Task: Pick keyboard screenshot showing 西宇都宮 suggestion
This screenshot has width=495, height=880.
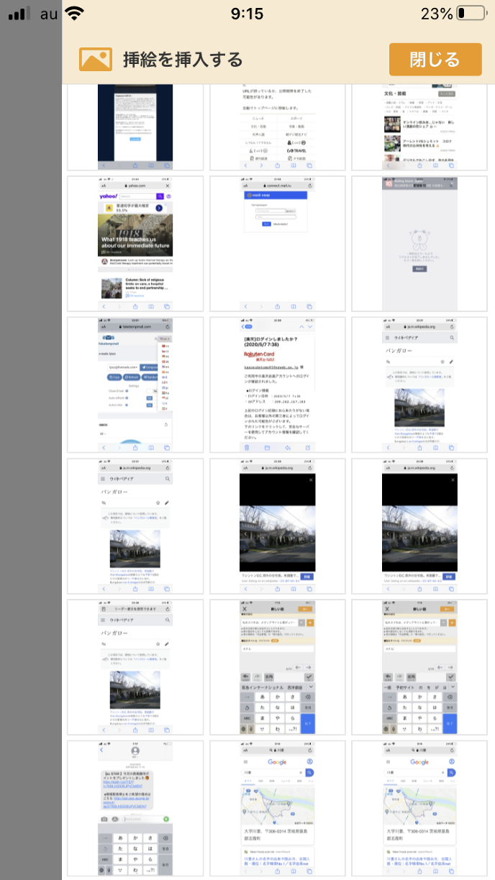Action: pos(278,666)
